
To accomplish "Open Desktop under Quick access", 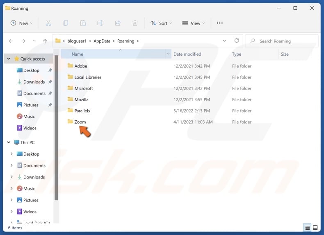I will click(32, 70).
